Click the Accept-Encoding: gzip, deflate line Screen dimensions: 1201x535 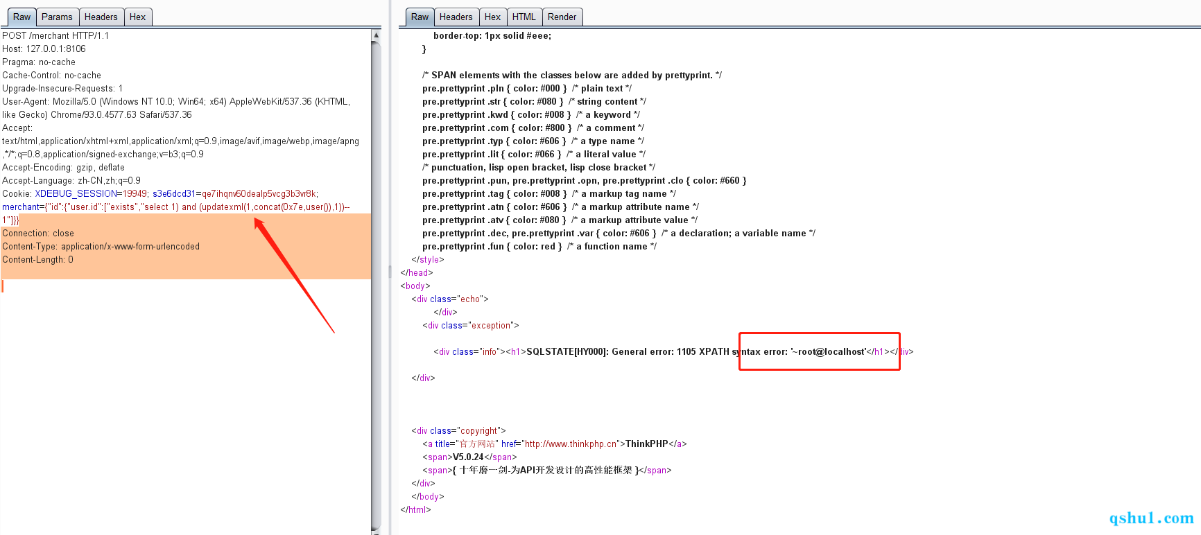63,167
